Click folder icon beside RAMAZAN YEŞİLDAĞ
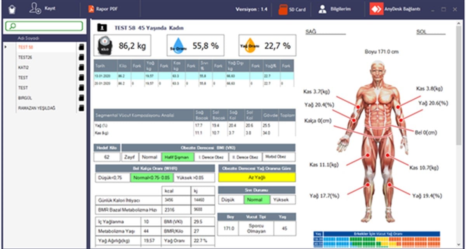This screenshot has height=249, width=466. [81, 108]
